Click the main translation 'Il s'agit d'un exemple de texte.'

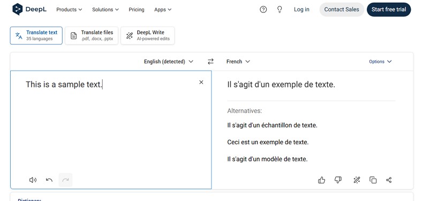(x=281, y=85)
